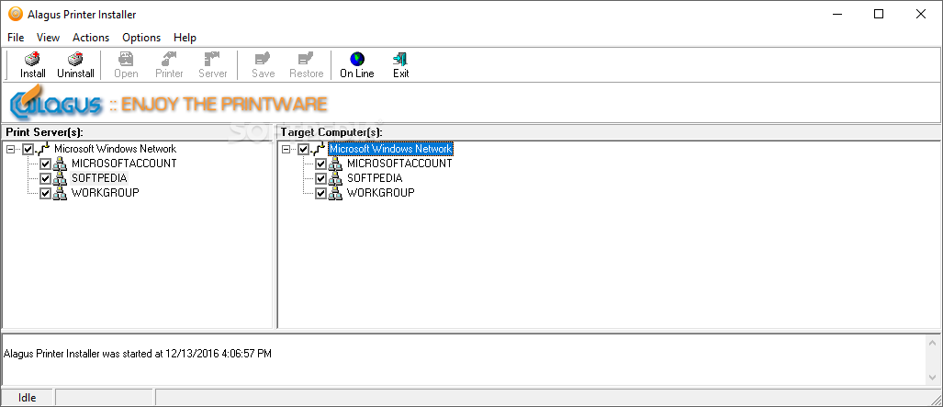The height and width of the screenshot is (407, 943).
Task: Uncheck Target Computer WORKGROUP checkbox
Action: click(320, 193)
